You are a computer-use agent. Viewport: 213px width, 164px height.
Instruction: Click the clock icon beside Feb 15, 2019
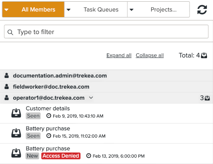coord(49,136)
